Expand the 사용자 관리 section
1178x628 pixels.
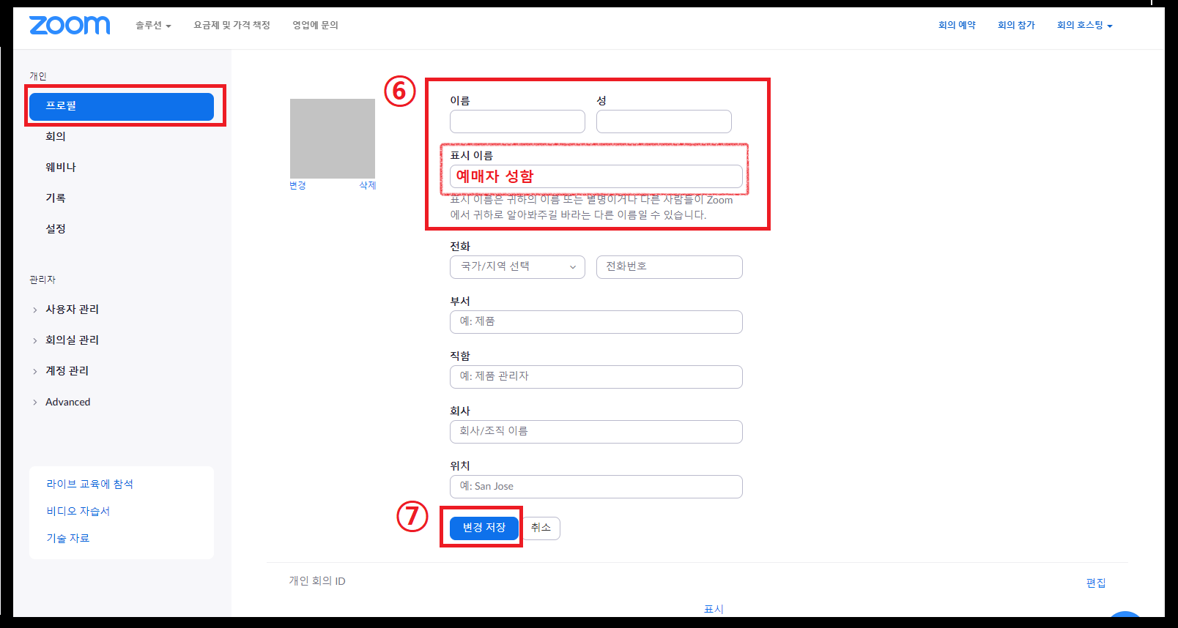(x=72, y=310)
